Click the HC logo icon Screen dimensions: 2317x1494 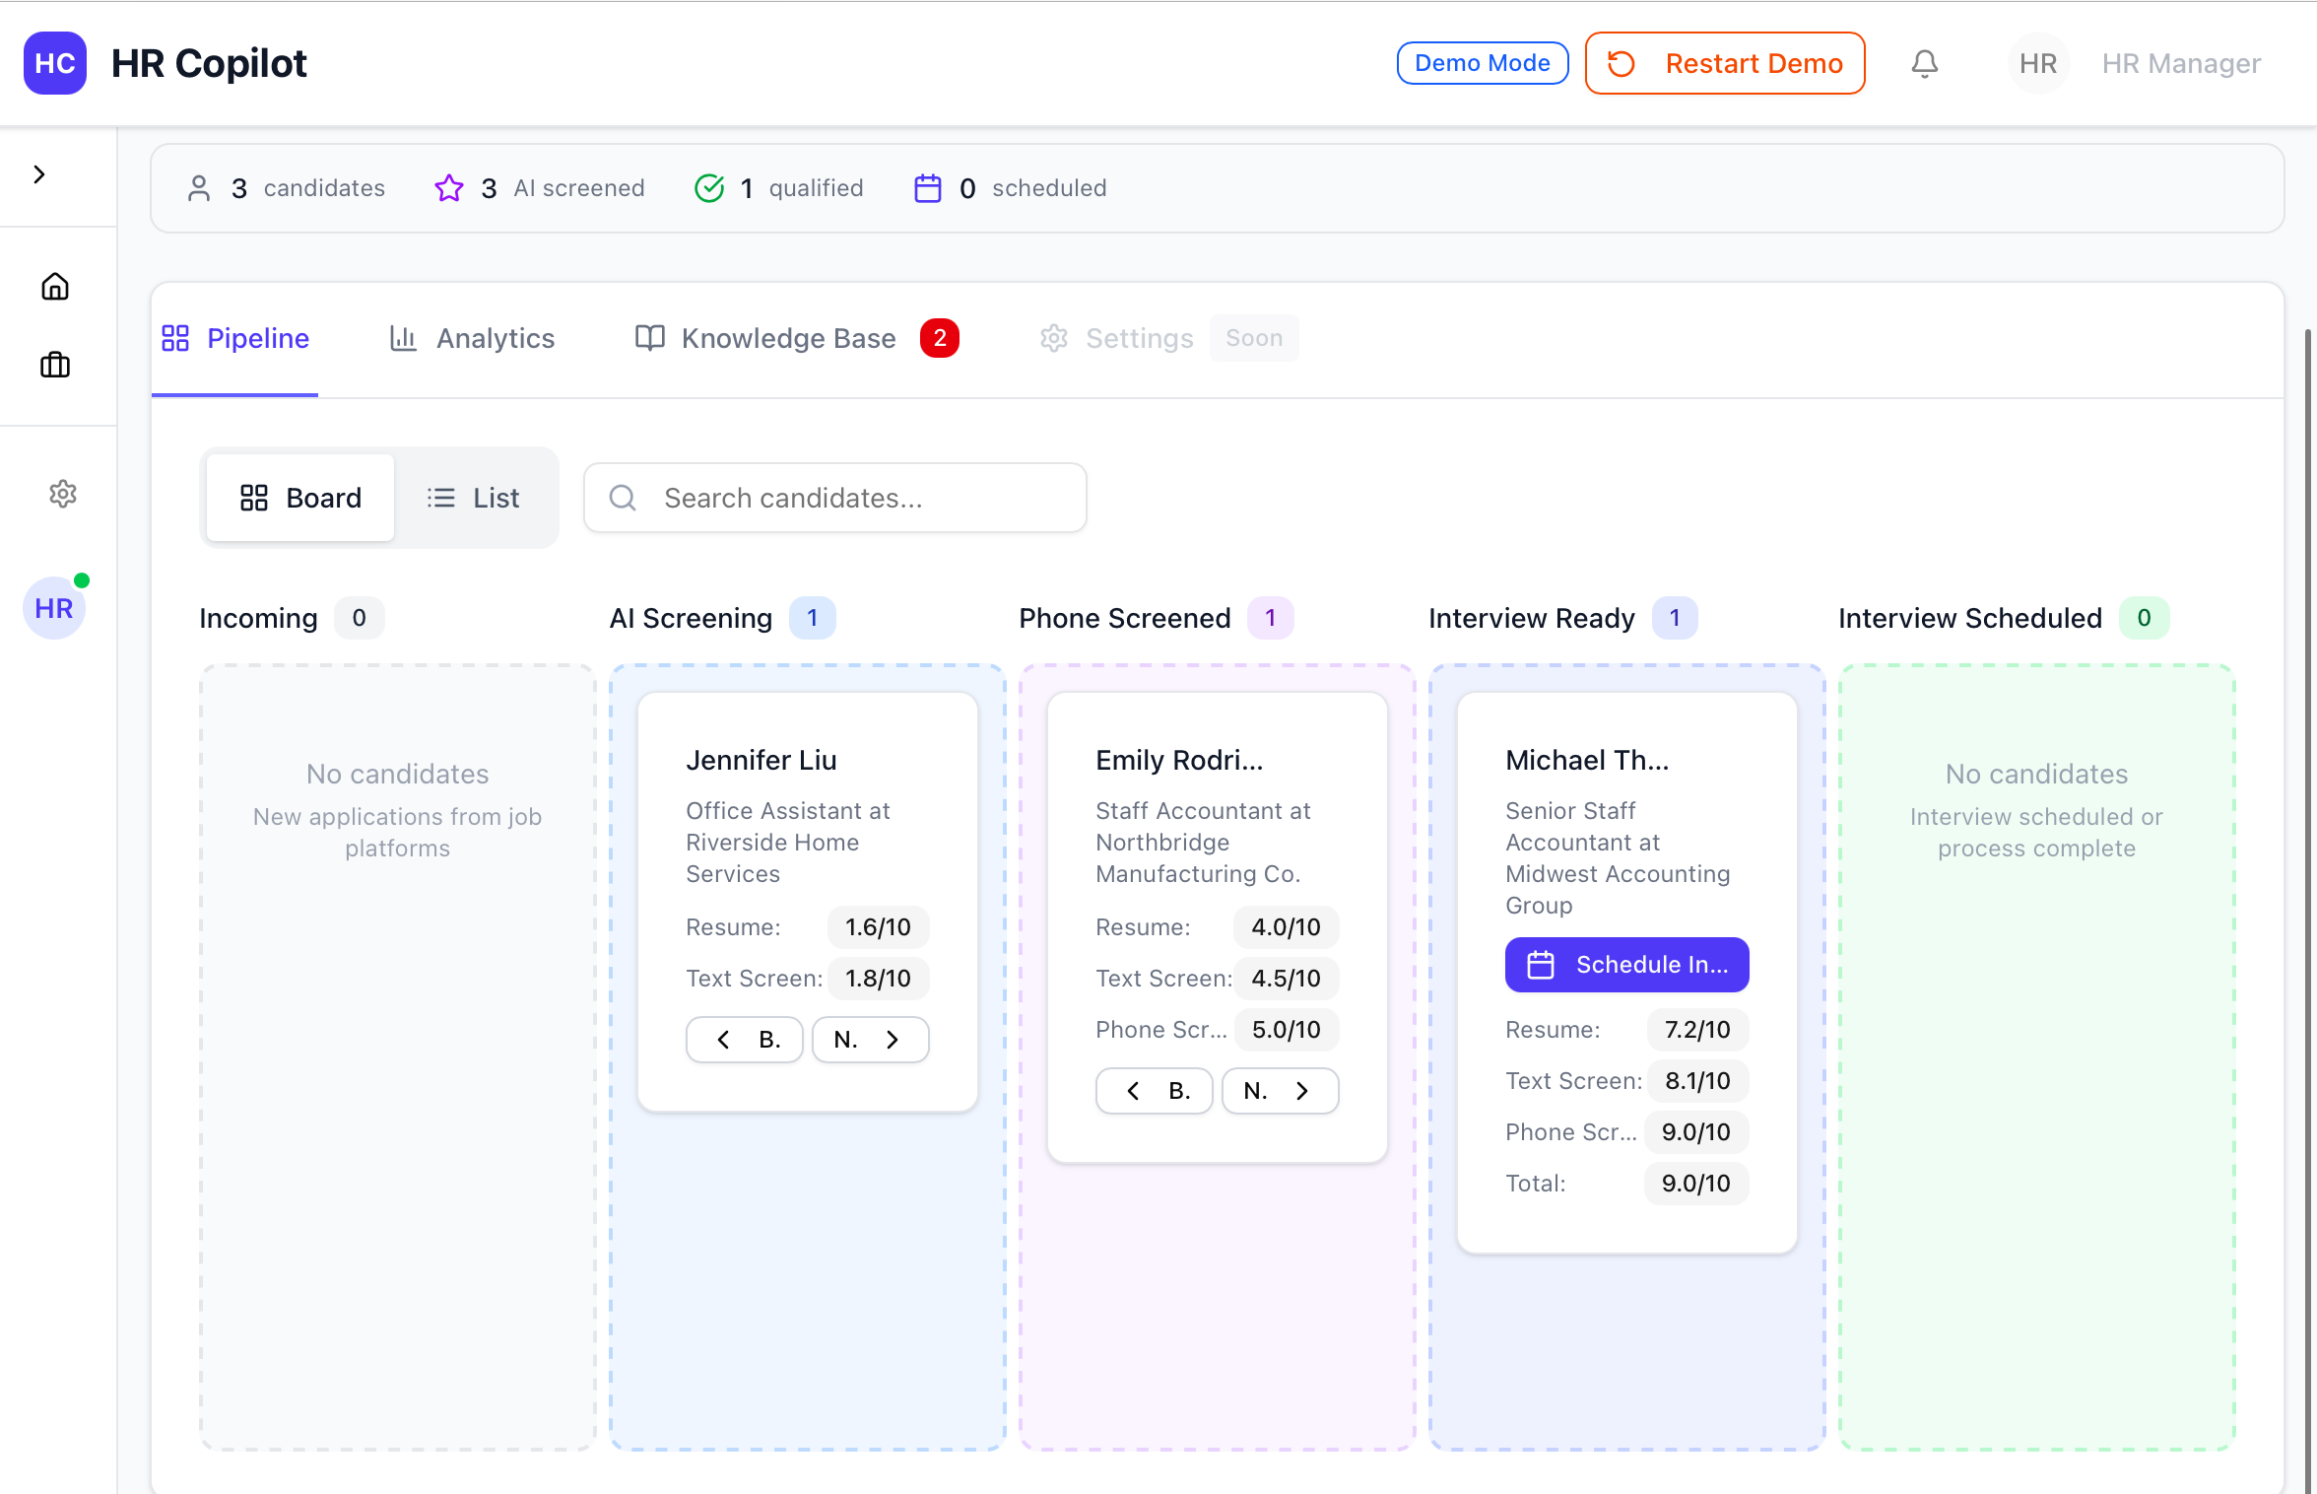click(55, 63)
